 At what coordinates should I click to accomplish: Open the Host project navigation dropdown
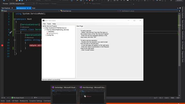pos(30,11)
